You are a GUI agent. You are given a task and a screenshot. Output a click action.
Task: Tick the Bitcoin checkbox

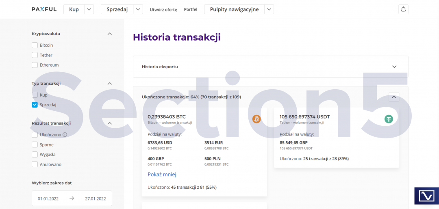point(35,45)
